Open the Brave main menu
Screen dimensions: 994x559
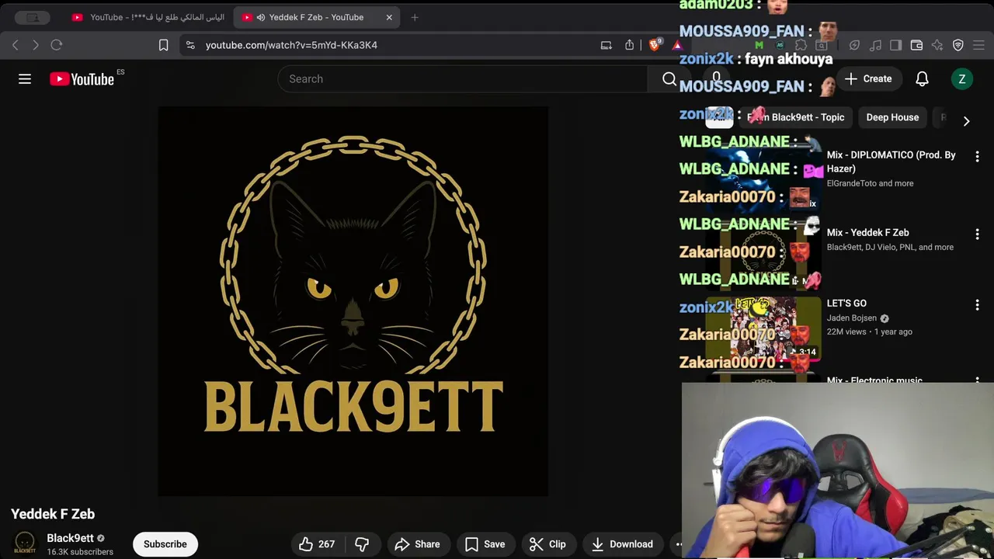(x=979, y=45)
